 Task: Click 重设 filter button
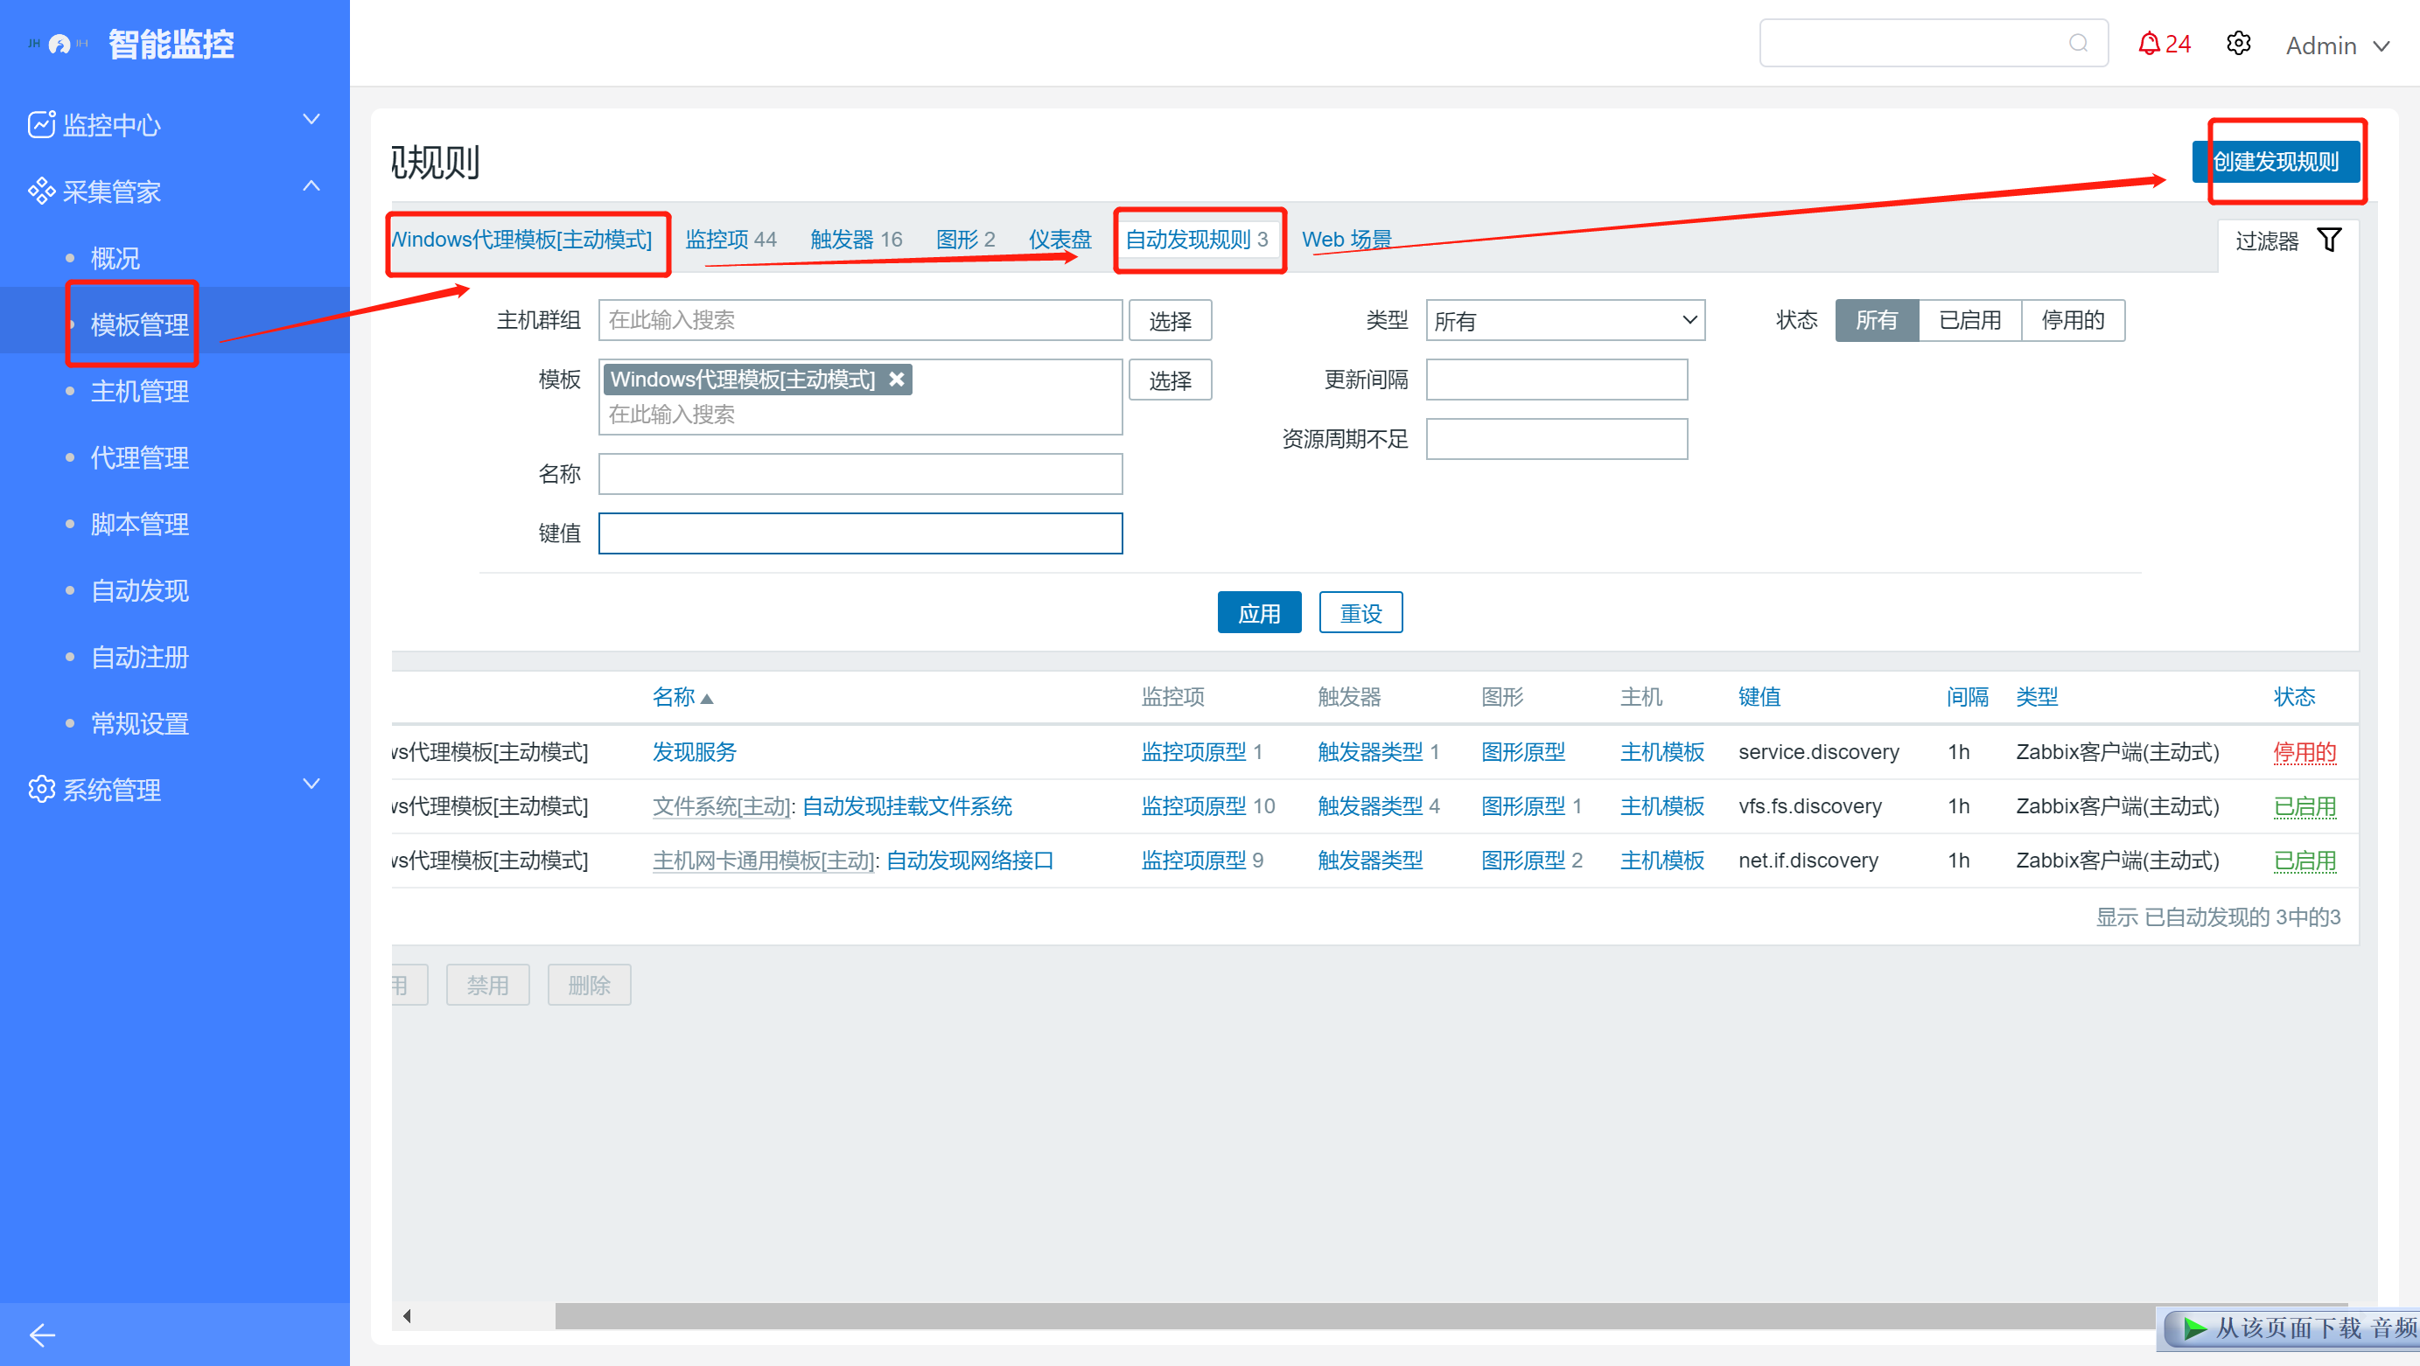point(1360,613)
